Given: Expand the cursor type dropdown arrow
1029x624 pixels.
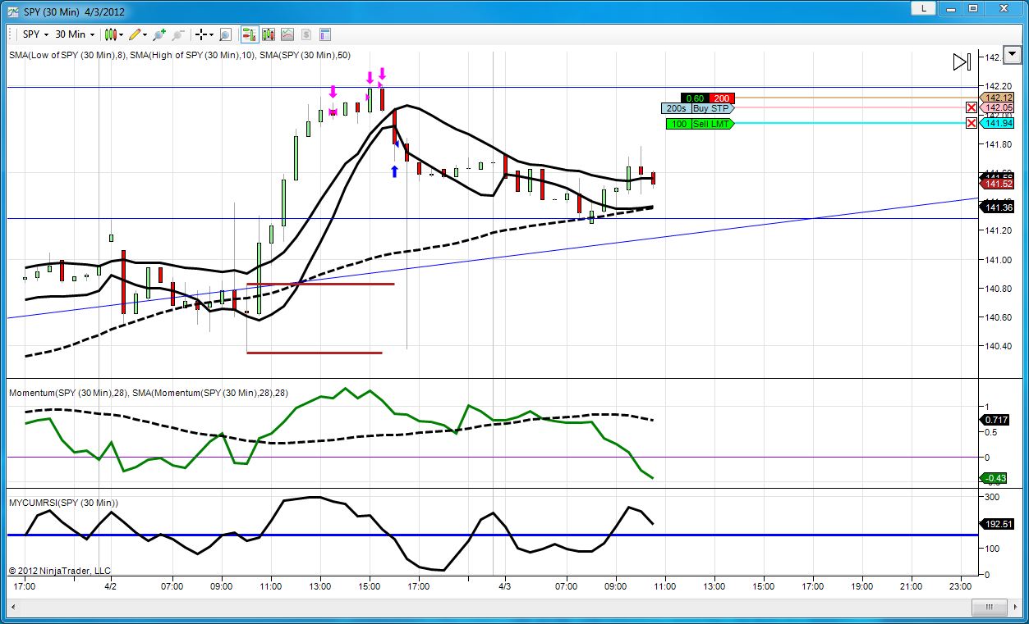Looking at the screenshot, I should [211, 34].
